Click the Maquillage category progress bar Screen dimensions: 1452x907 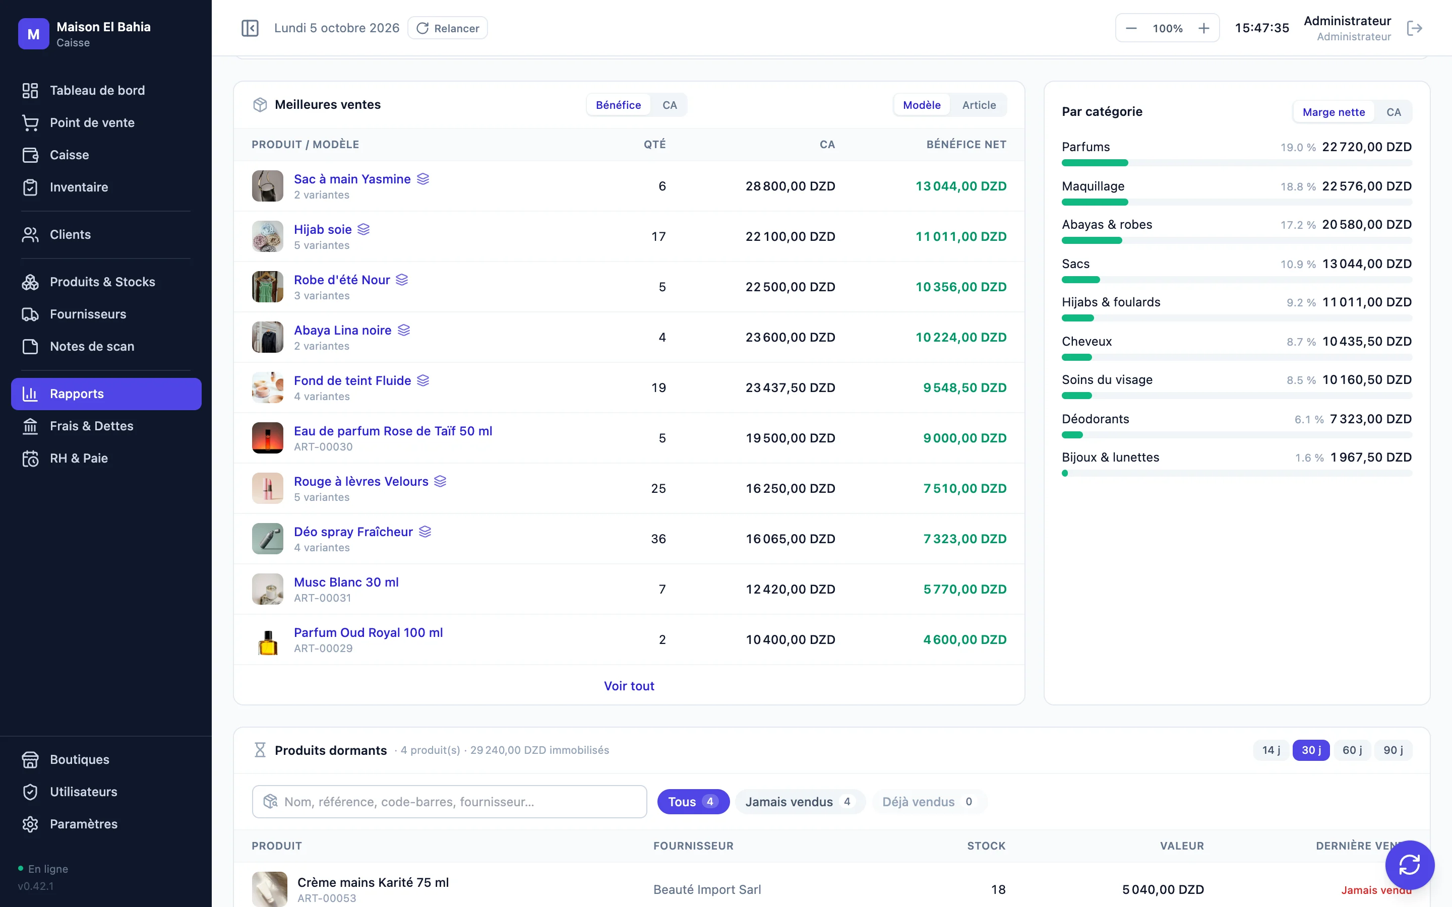1237,202
